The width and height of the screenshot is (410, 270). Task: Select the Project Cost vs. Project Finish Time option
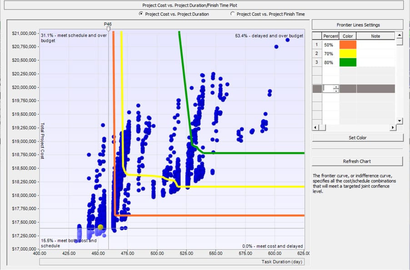coord(232,14)
